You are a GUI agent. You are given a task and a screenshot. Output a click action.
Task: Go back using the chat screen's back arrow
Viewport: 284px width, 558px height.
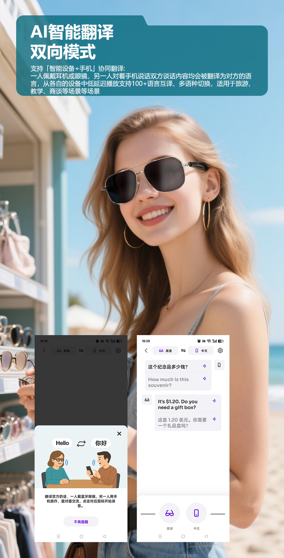(x=146, y=350)
